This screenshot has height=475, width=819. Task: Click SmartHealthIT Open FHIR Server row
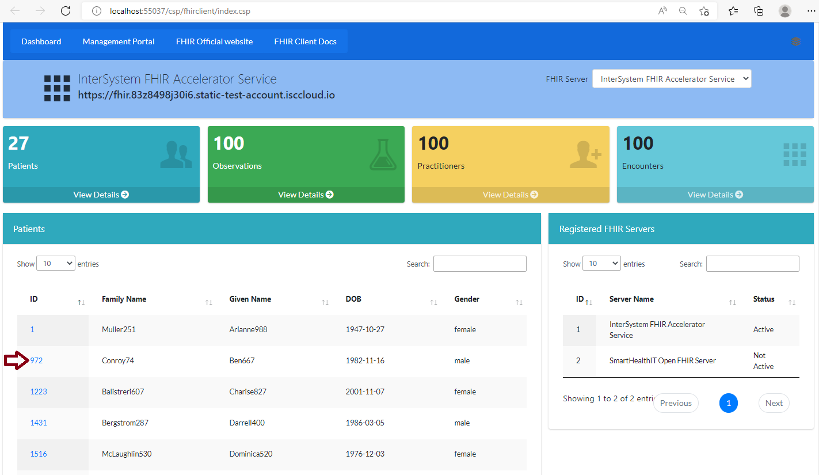(681, 361)
